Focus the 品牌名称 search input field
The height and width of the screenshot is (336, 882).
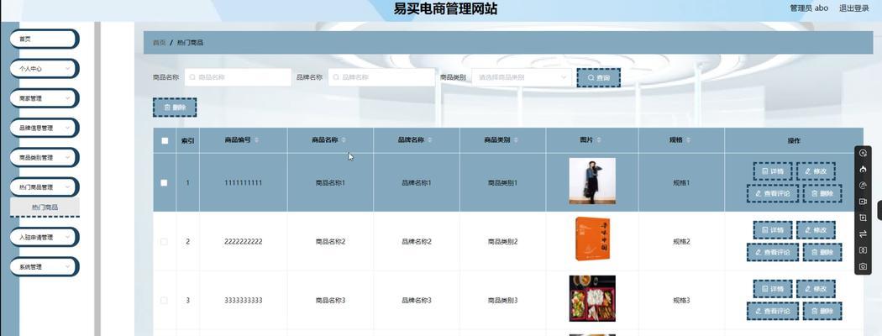[381, 77]
